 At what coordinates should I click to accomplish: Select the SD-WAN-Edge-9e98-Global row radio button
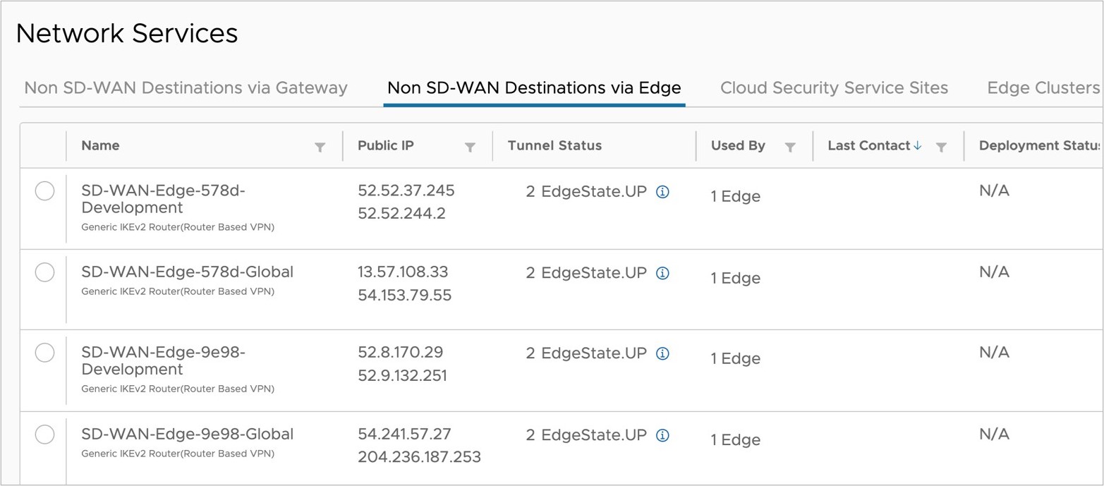pos(44,435)
